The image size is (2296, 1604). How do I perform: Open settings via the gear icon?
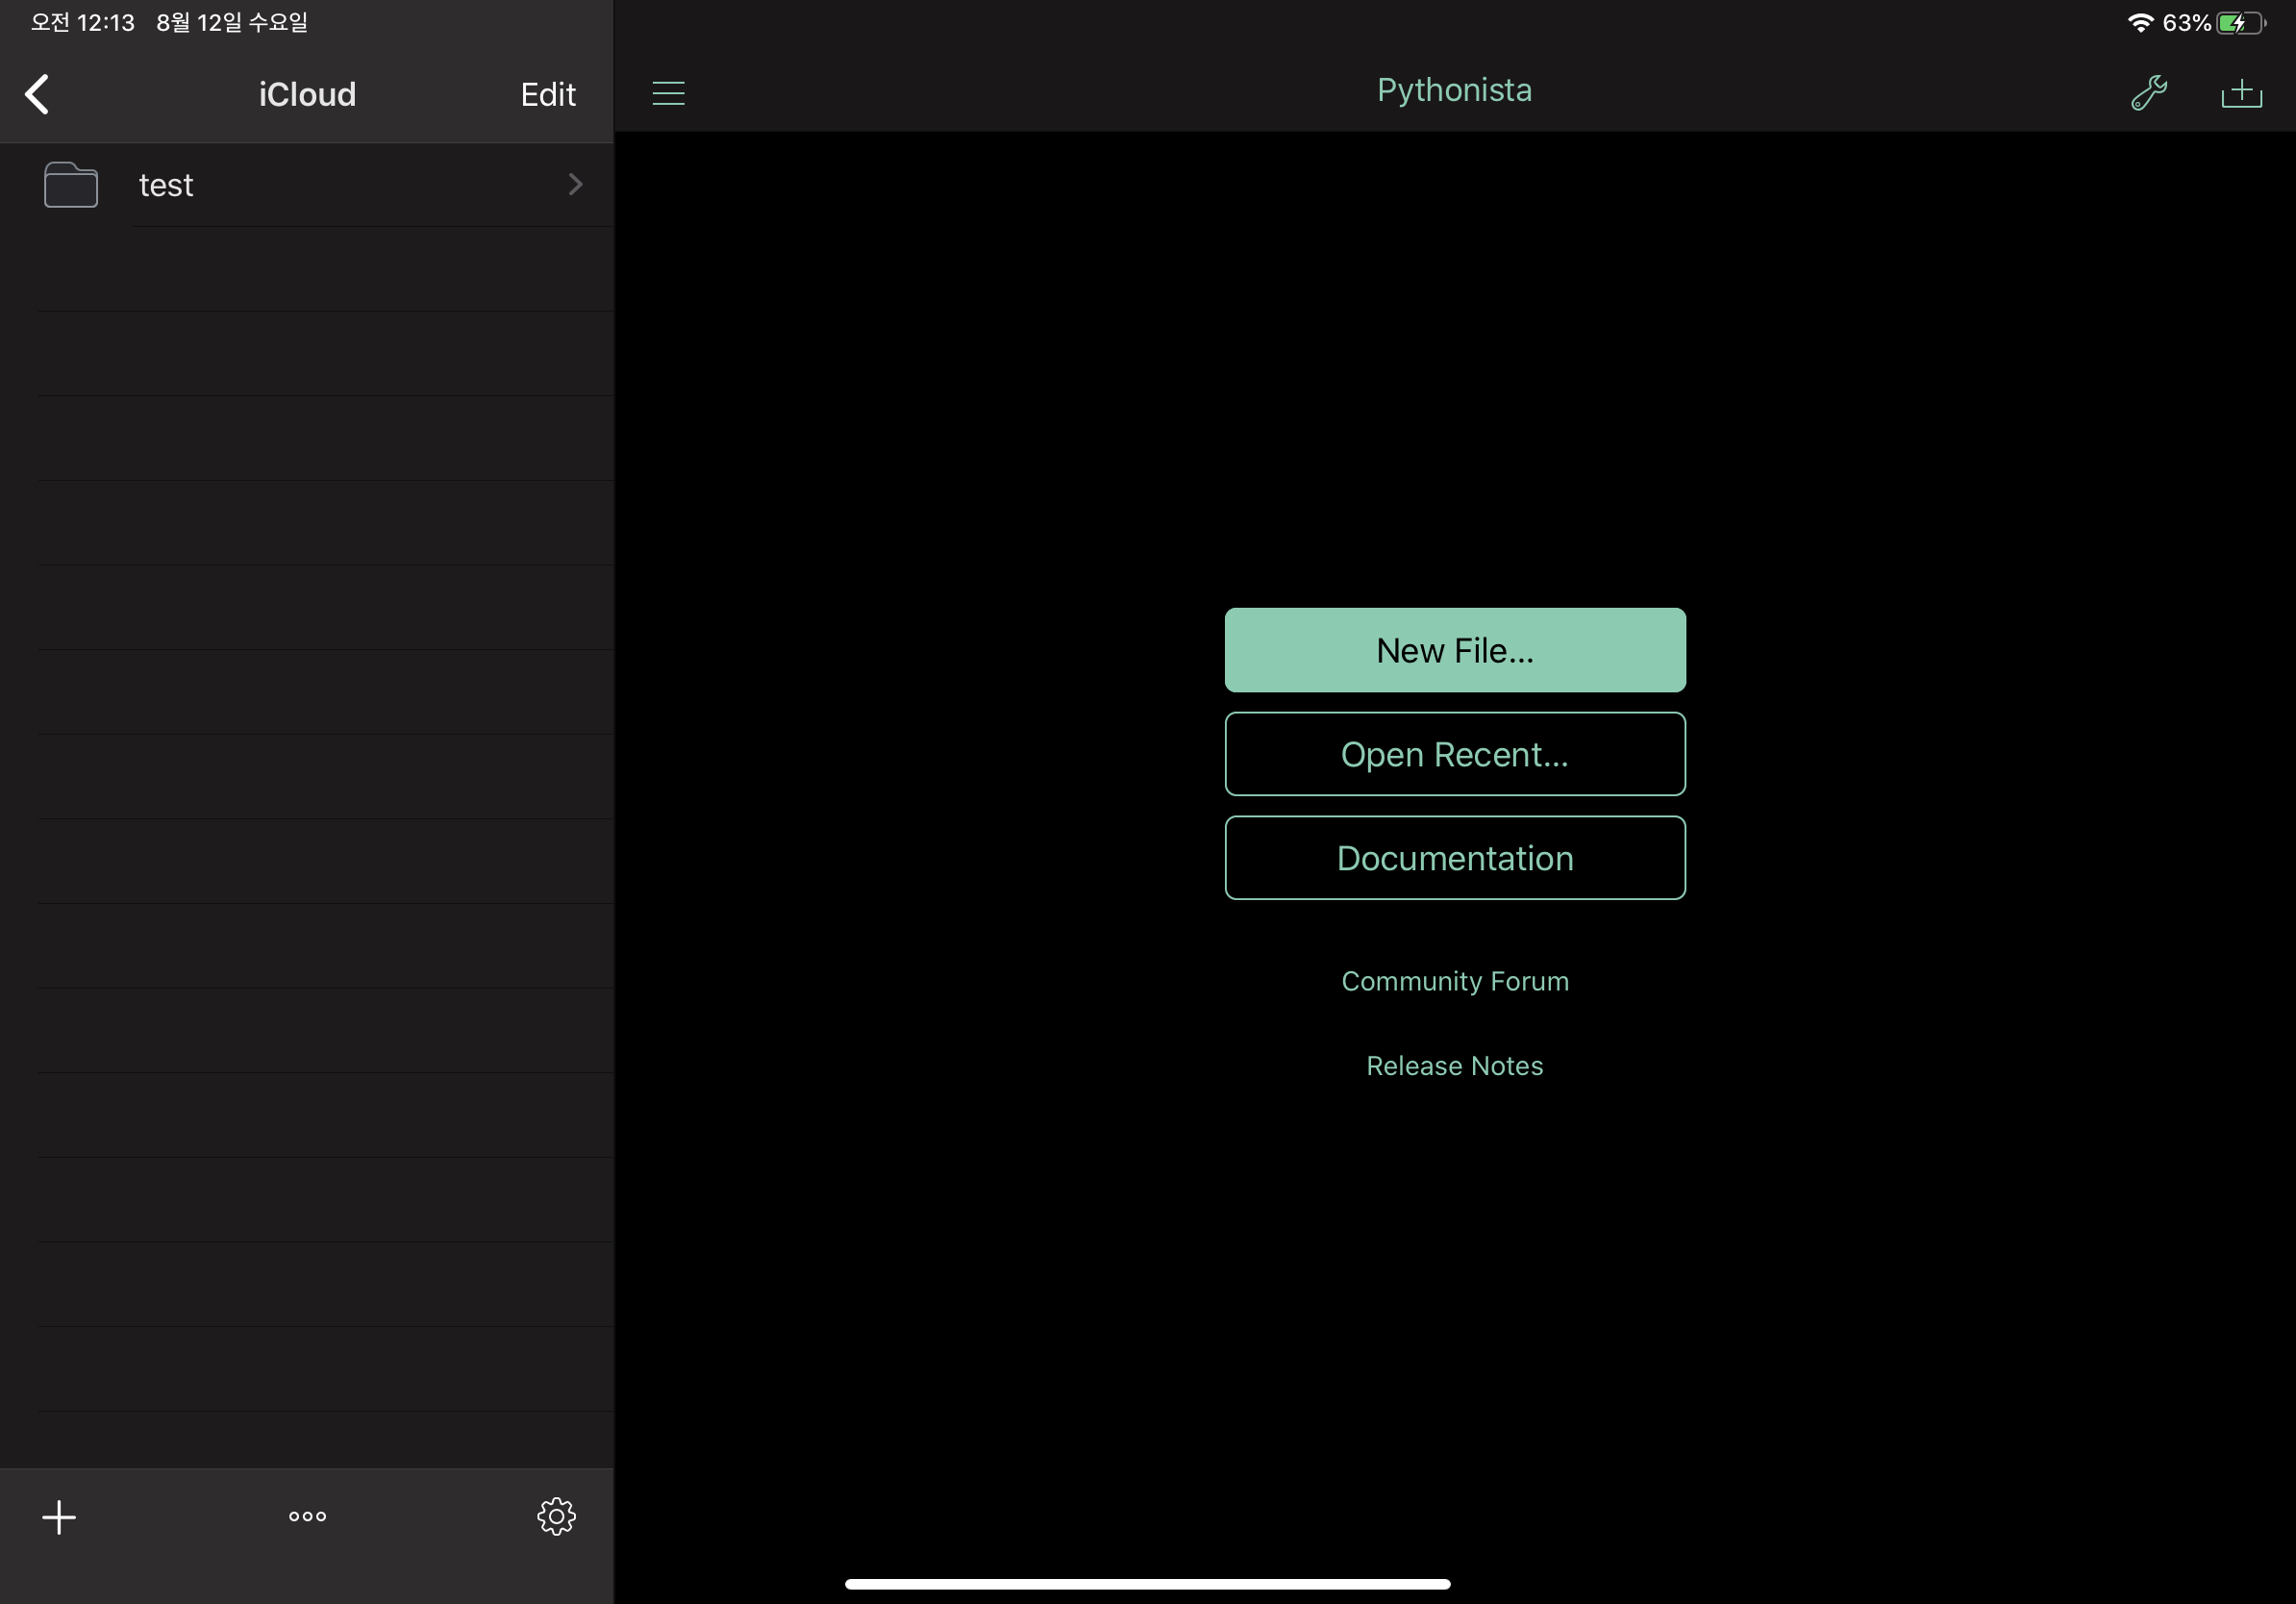tap(556, 1516)
